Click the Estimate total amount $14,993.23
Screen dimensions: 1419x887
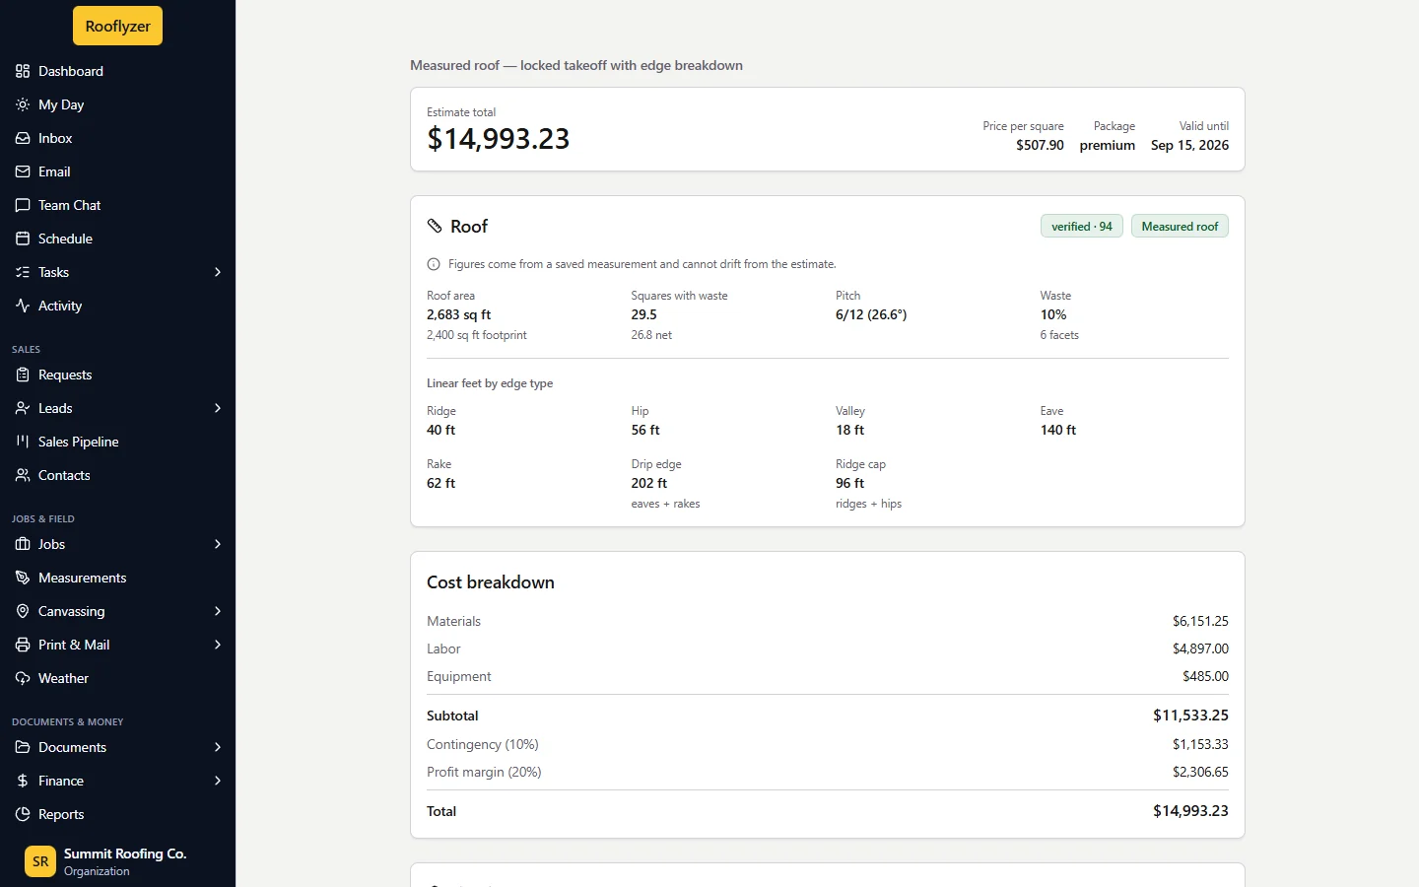tap(499, 139)
